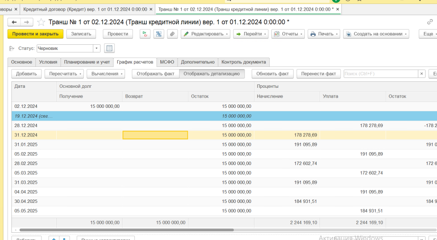Image resolution: width=437 pixels, height=240 pixels.
Task: Open the Отчеты dropdown menu
Action: [288, 34]
